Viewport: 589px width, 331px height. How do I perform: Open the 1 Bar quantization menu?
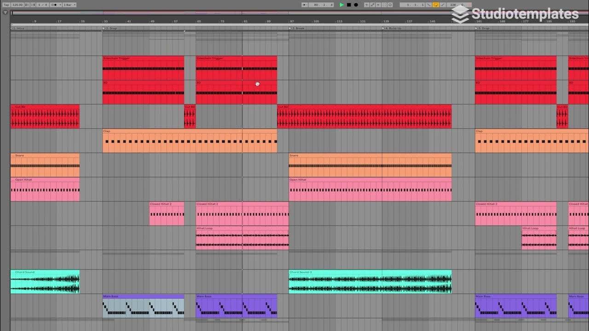tap(69, 5)
